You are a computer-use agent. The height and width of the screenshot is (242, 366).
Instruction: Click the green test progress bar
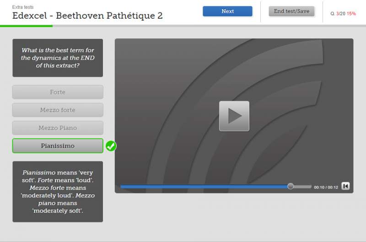(26, 26)
